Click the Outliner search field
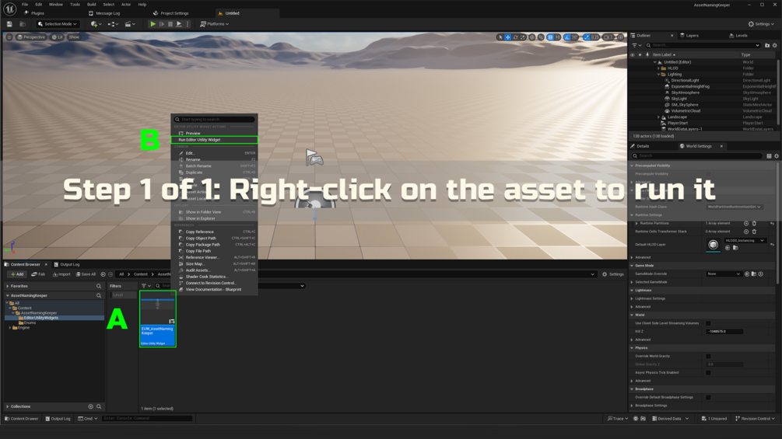The width and height of the screenshot is (782, 439). pos(703,45)
